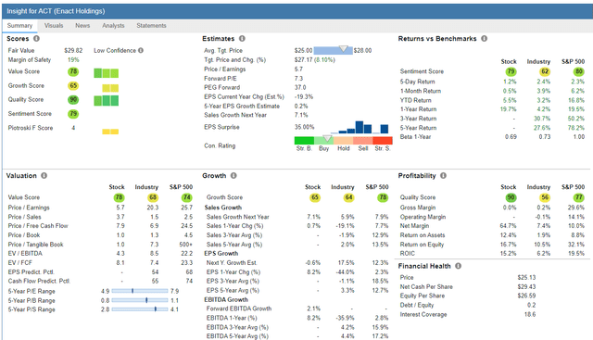
Task: Click the average target price range slider
Action: (334, 50)
